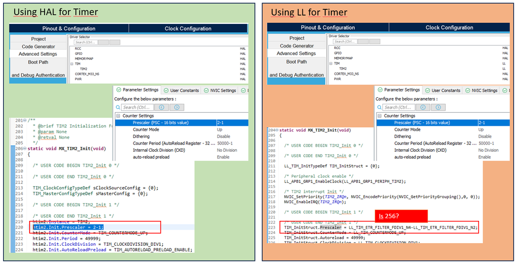Open Clock Configuration tab in LL panel
The image size is (519, 264).
pos(449,28)
